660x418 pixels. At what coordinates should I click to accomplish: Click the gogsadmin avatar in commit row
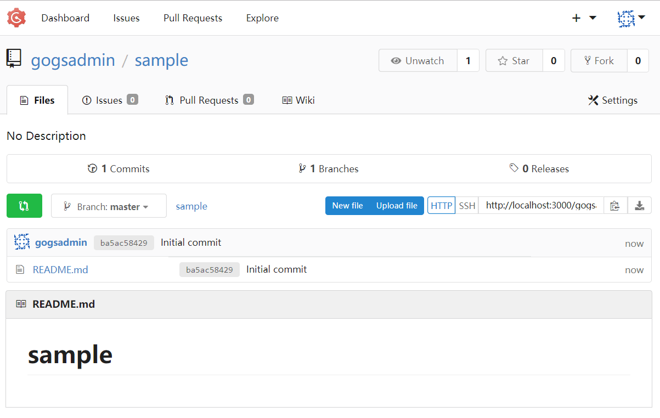[22, 242]
